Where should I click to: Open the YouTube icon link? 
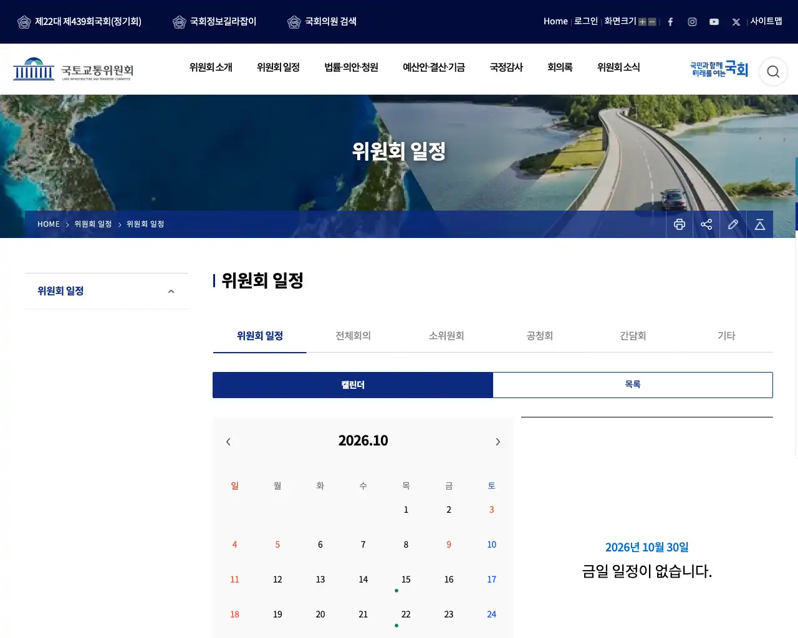coord(714,22)
